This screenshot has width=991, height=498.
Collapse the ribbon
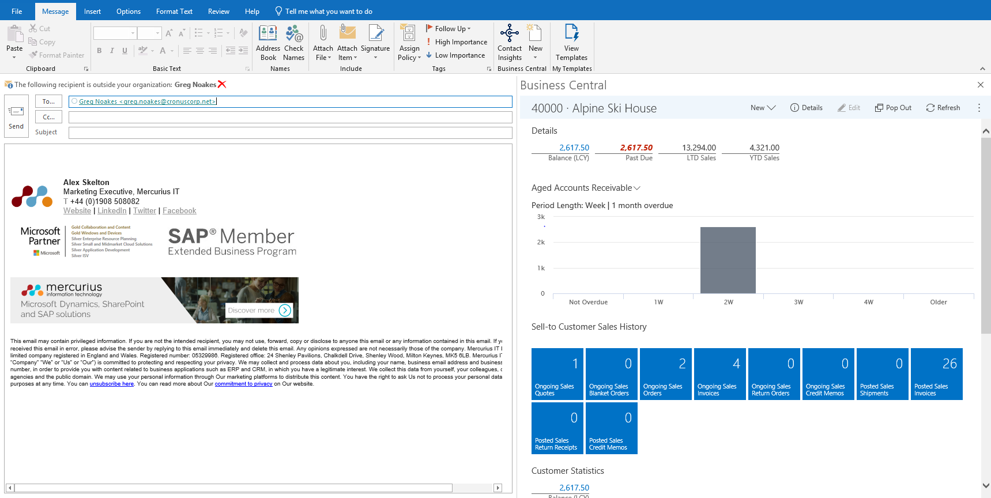[x=982, y=69]
